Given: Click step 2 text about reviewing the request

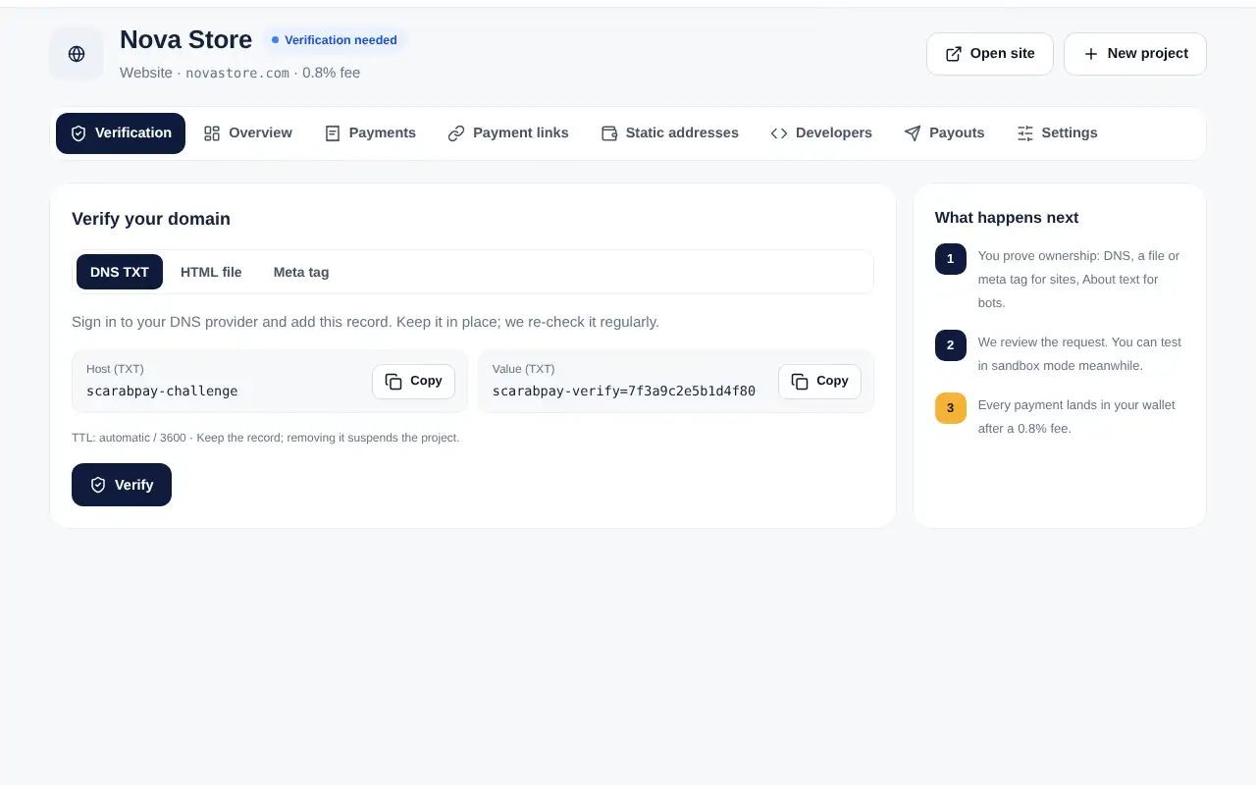Looking at the screenshot, I should tap(1079, 354).
